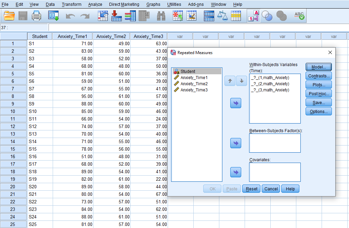Click the S17 student cell
The image size is (349, 228).
[x=40, y=164]
